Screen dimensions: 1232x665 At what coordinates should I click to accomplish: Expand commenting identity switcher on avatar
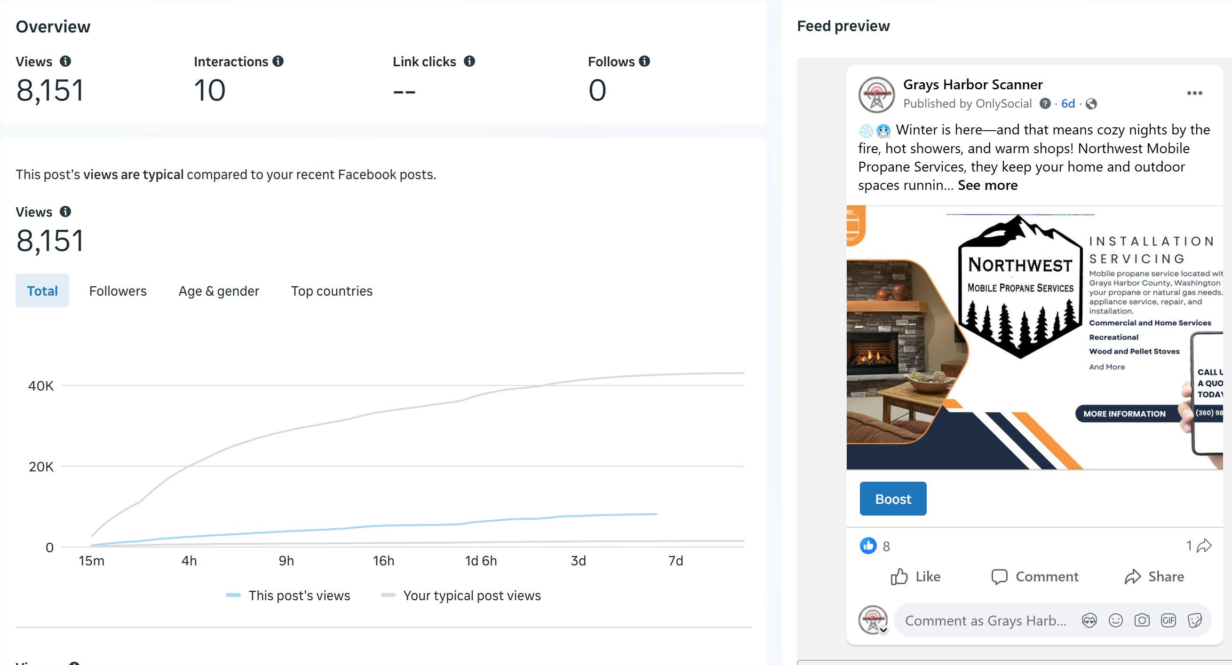(x=883, y=630)
